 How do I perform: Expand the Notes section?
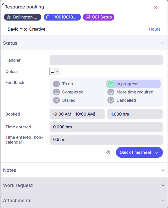163,170
